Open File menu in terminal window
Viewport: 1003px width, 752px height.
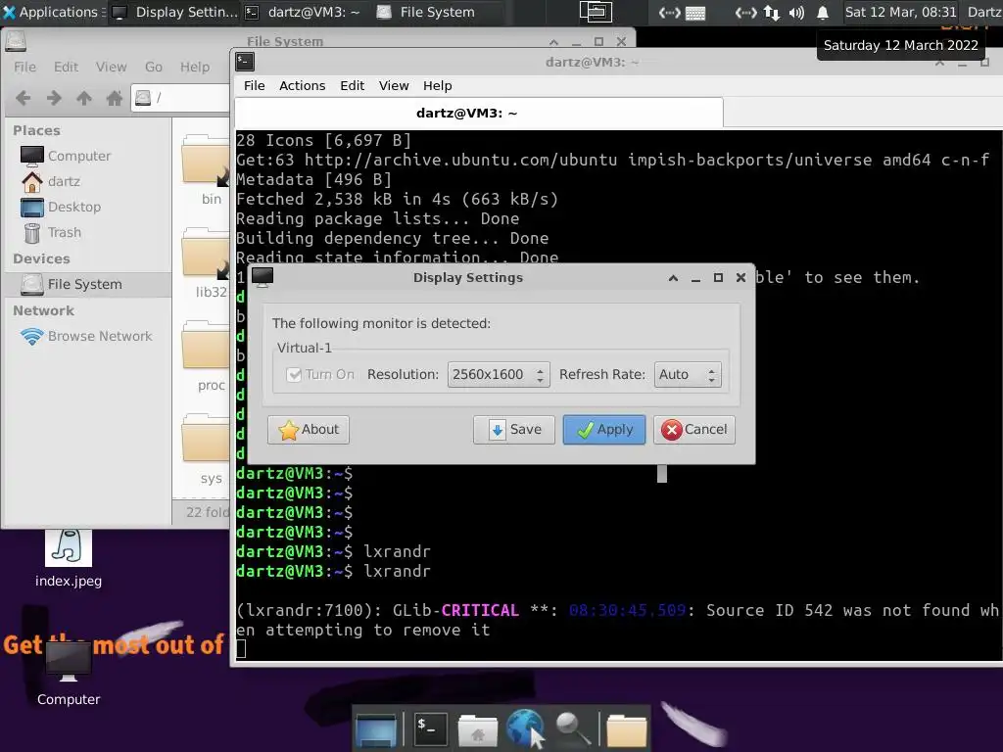(x=254, y=85)
